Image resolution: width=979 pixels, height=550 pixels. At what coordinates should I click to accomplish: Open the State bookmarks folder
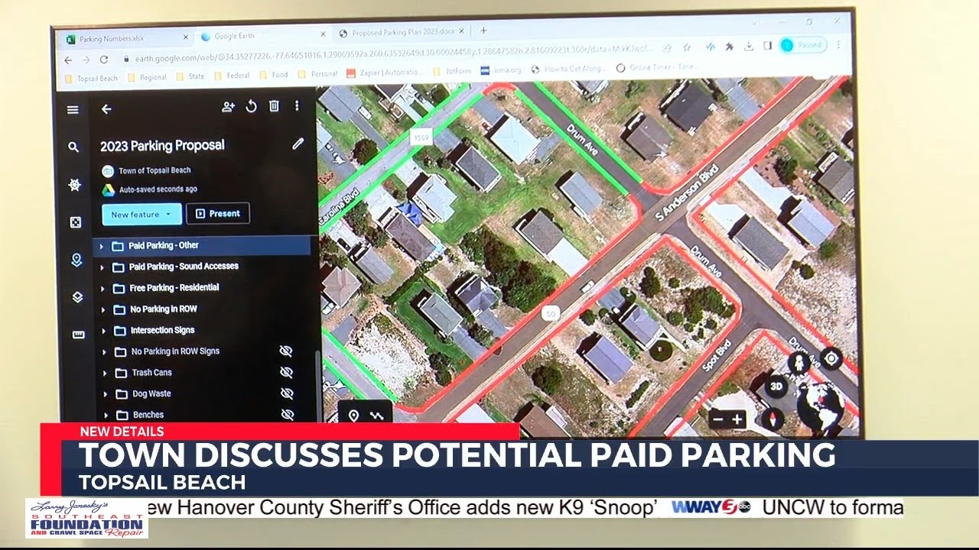coord(191,76)
